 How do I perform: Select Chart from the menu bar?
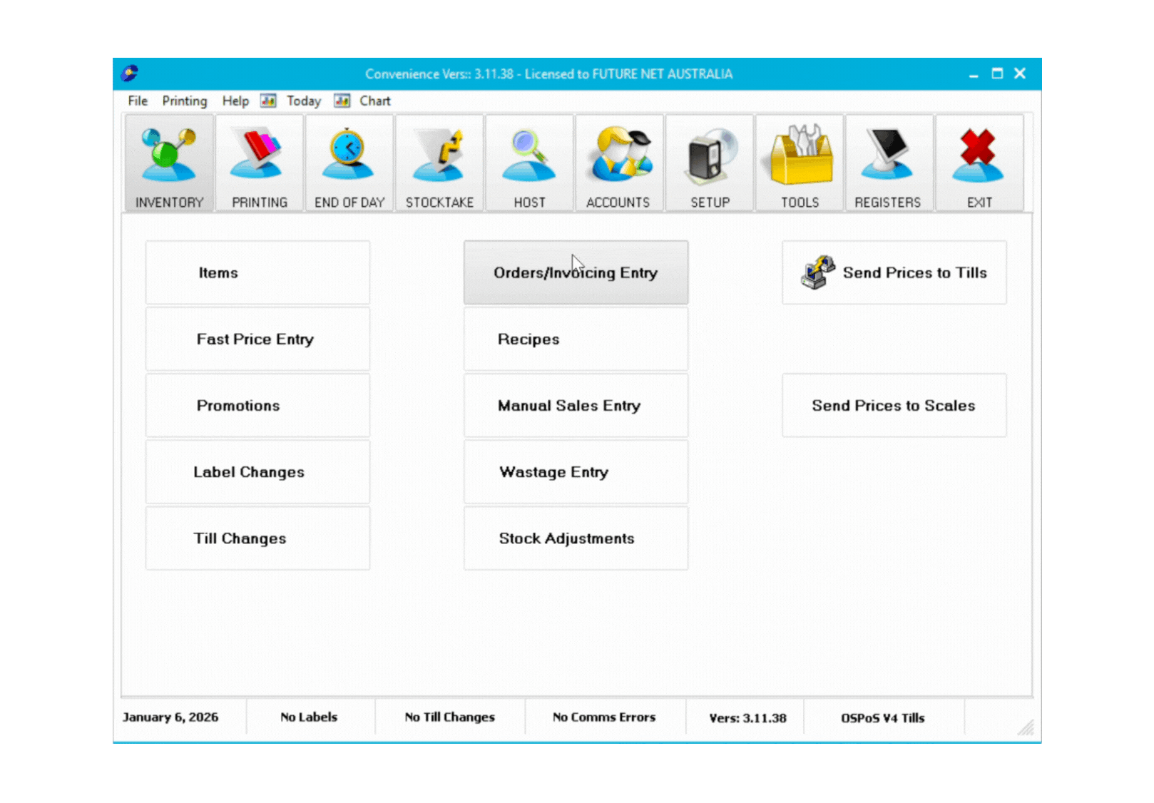[374, 101]
